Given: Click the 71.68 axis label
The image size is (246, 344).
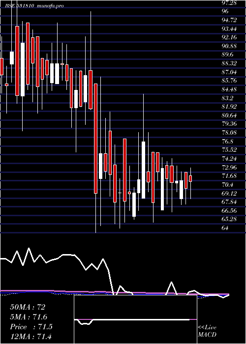Looking at the screenshot, I should [230, 176].
